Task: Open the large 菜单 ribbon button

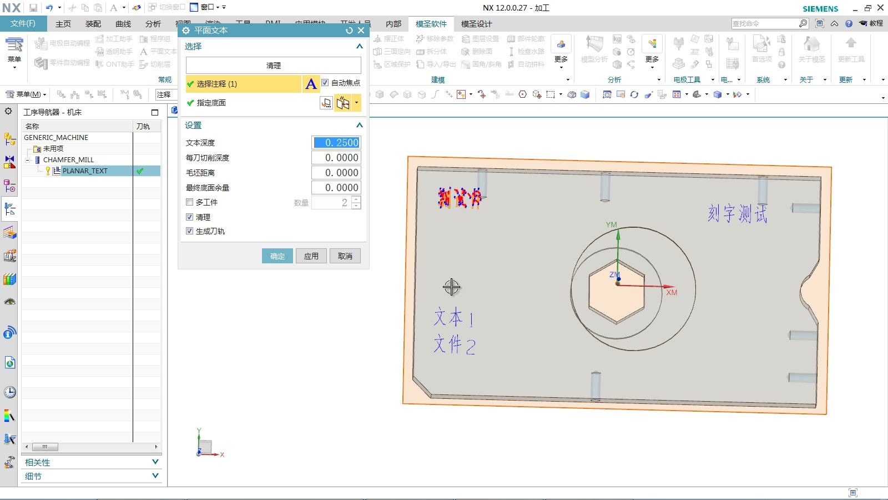Action: [x=14, y=52]
